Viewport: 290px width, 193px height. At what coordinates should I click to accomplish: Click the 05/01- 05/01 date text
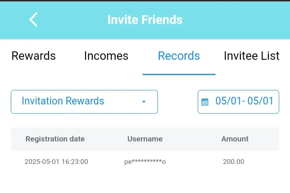[244, 101]
